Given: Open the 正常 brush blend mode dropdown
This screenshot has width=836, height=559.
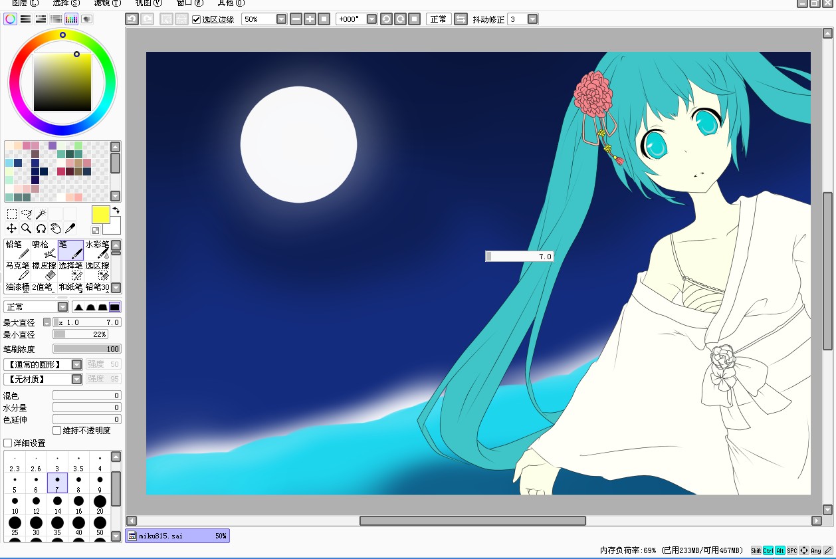Looking at the screenshot, I should pyautogui.click(x=63, y=307).
